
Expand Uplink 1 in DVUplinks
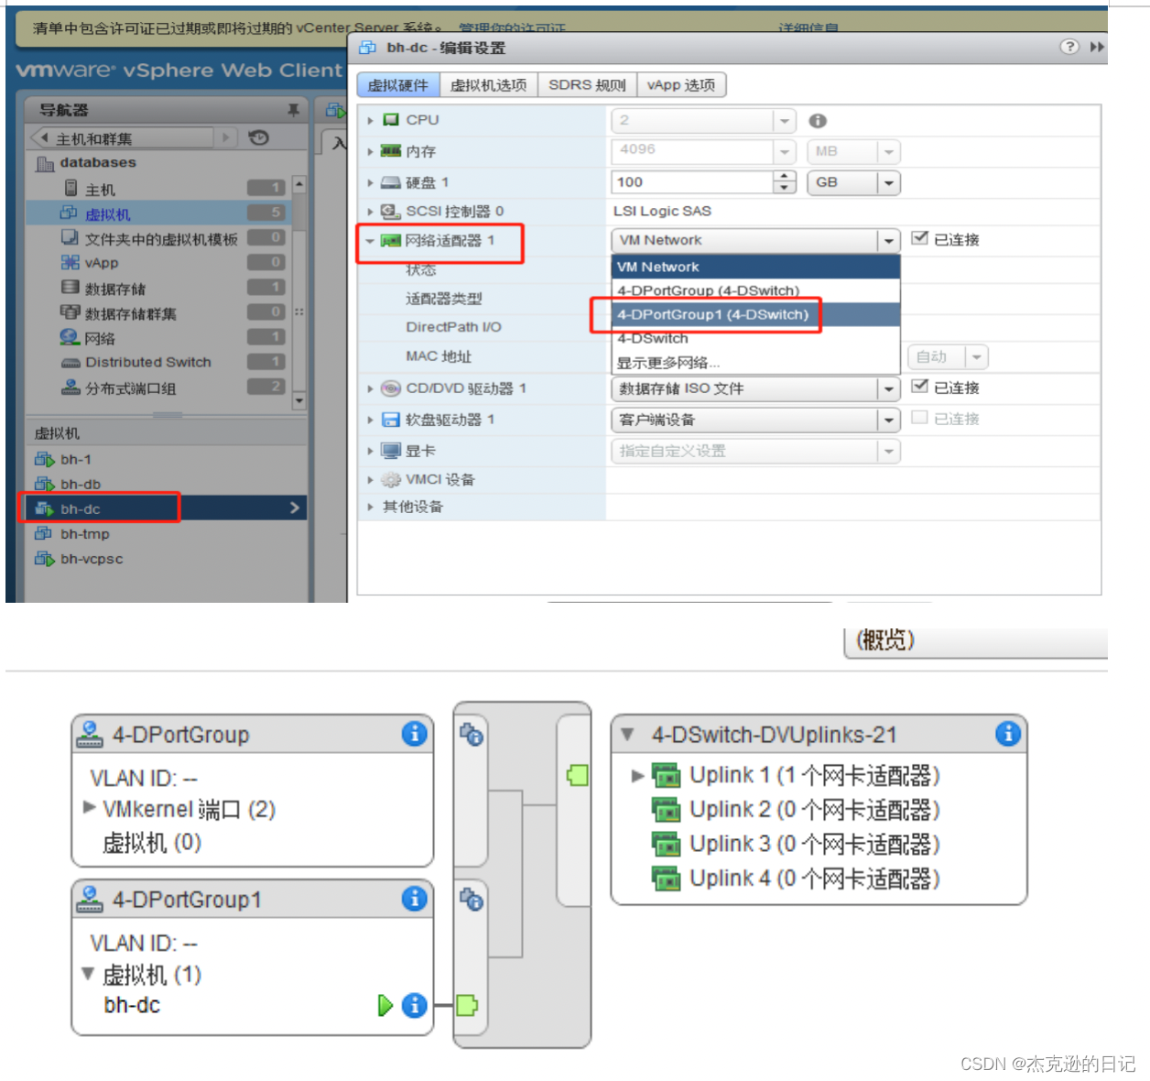tap(637, 776)
